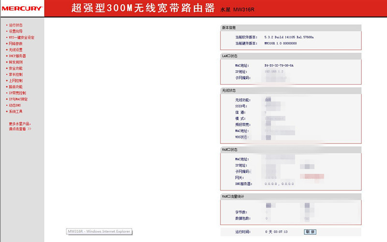Click the 数据包数 label
The image size is (387, 242).
243,218
